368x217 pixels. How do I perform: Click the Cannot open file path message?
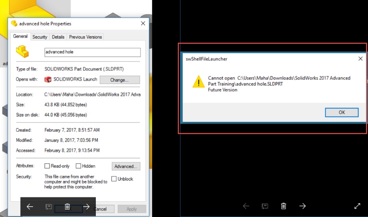coord(279,81)
